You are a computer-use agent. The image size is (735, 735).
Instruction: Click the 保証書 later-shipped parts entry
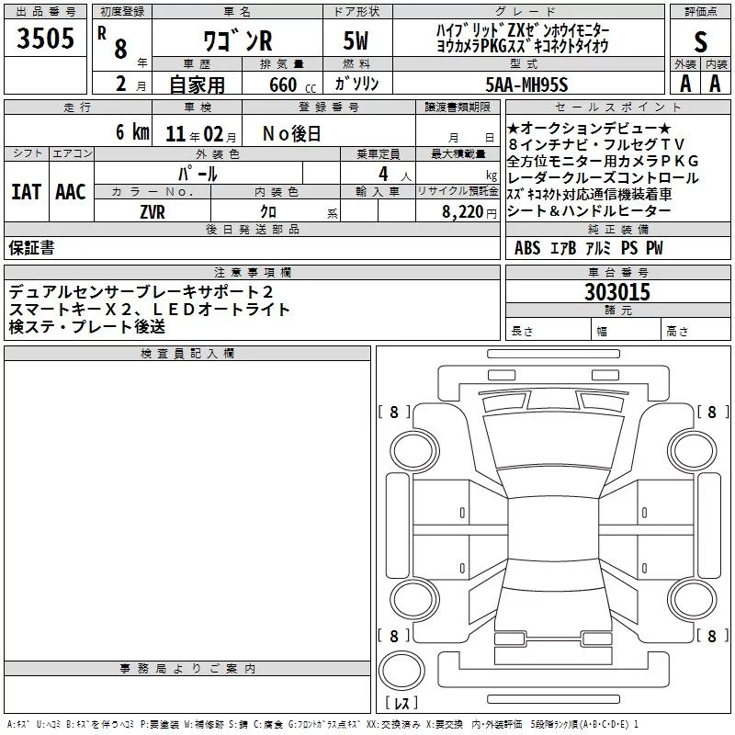(31, 247)
